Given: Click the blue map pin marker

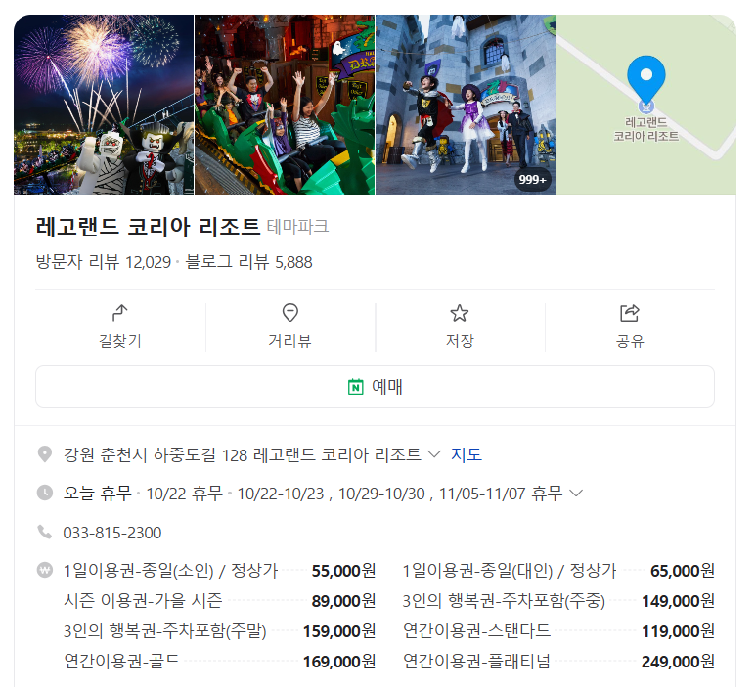Looking at the screenshot, I should [646, 80].
